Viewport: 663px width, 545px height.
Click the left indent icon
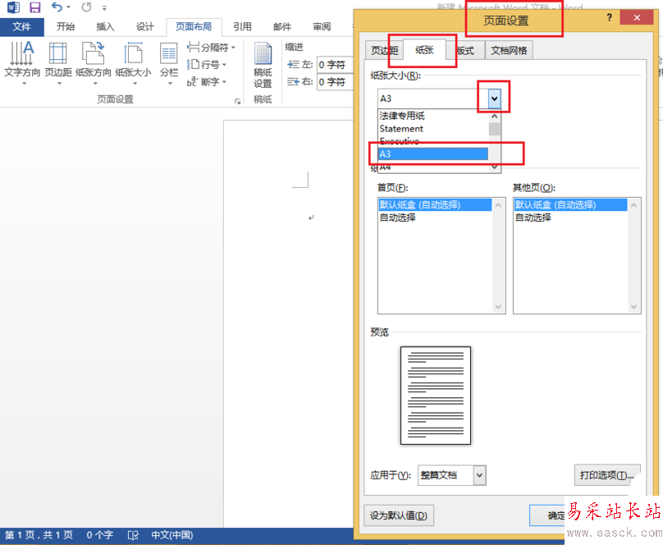coord(293,65)
